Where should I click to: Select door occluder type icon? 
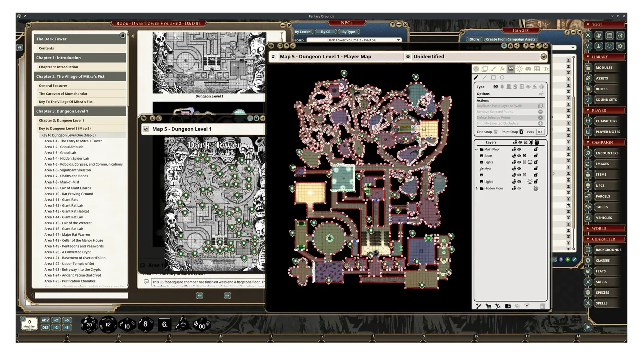[x=509, y=87]
